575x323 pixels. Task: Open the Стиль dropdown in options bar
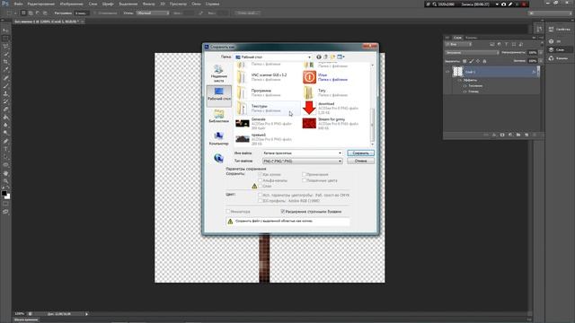tap(153, 13)
